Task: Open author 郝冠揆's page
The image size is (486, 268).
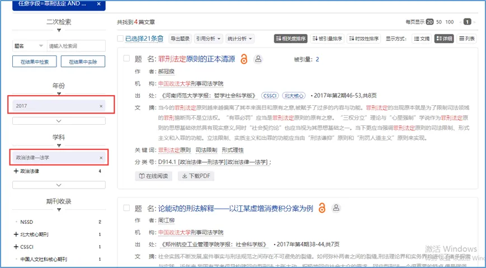Action: [x=167, y=72]
